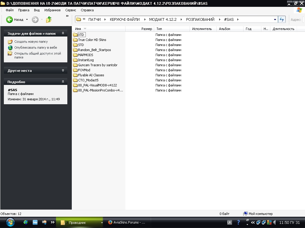Sort by the Размер column header
This screenshot has height=228, width=305.
coord(140,29)
